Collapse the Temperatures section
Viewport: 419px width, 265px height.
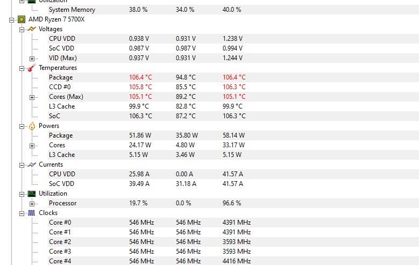tap(22, 68)
